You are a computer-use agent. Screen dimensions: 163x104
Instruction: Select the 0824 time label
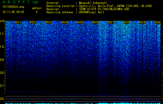[64, 22]
